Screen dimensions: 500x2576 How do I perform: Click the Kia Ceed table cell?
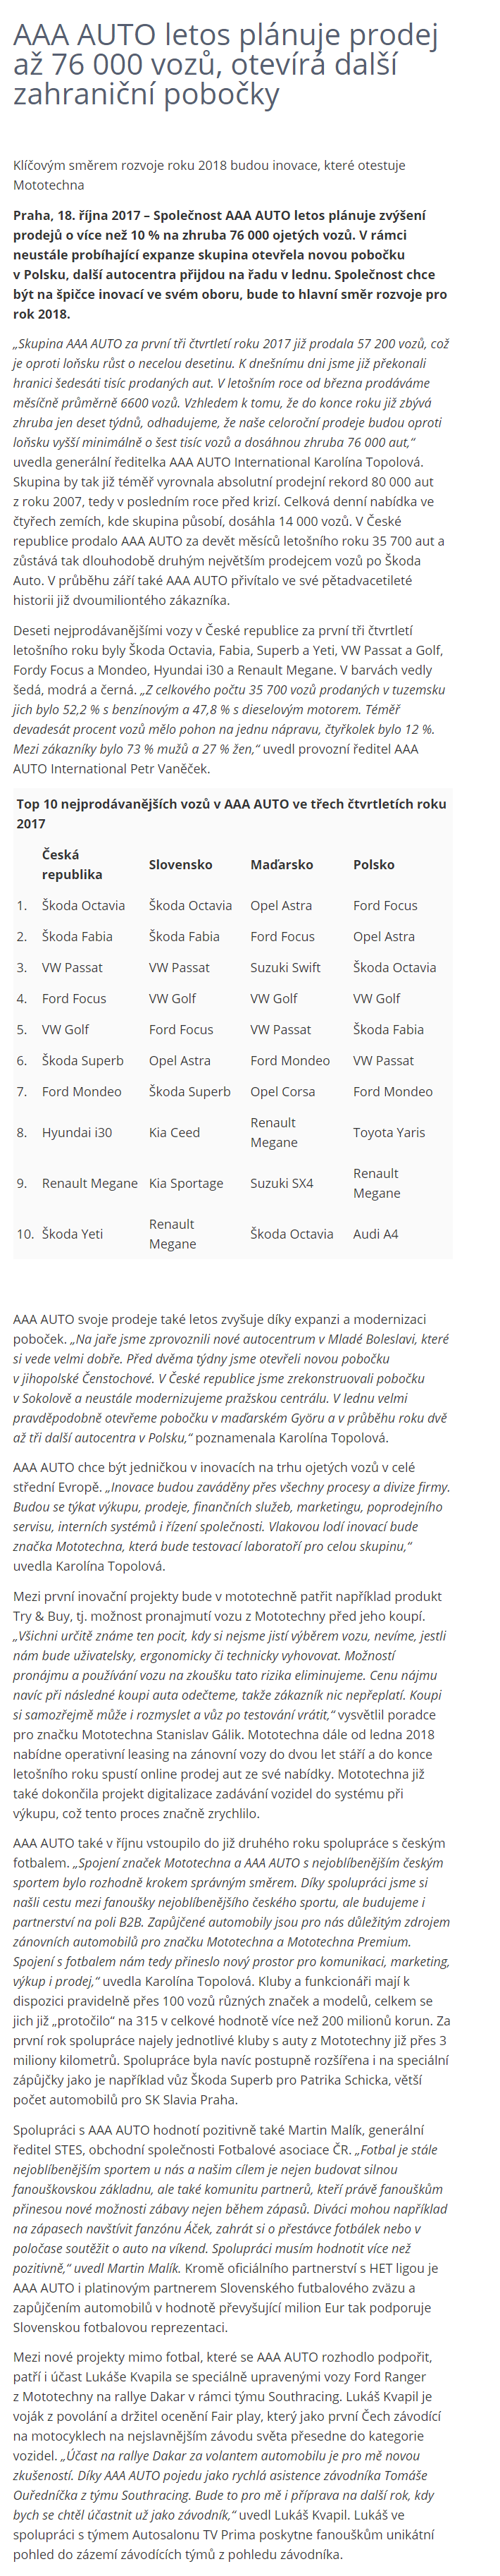(175, 1132)
